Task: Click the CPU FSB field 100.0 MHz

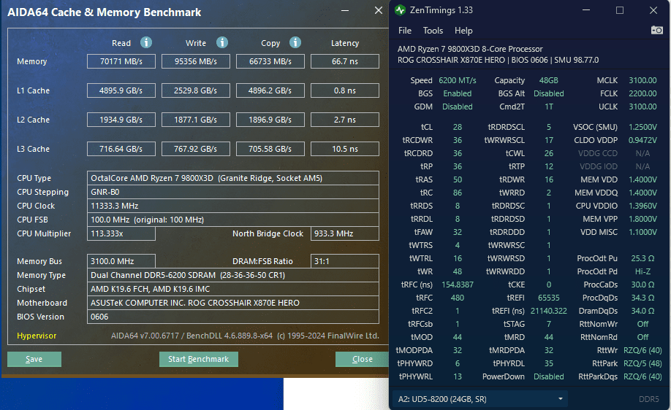Action: tap(232, 220)
